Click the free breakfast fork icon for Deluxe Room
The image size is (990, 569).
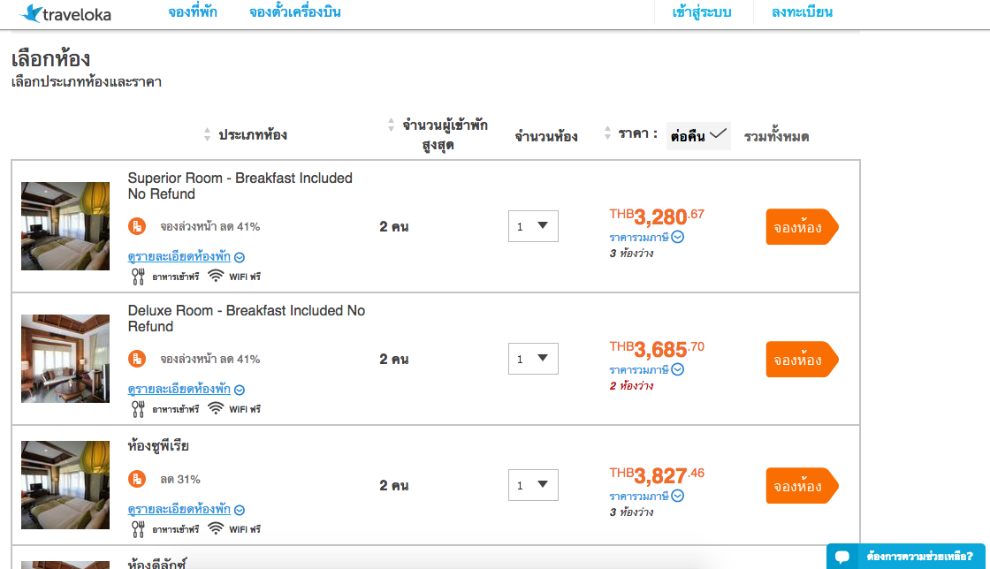pos(138,409)
